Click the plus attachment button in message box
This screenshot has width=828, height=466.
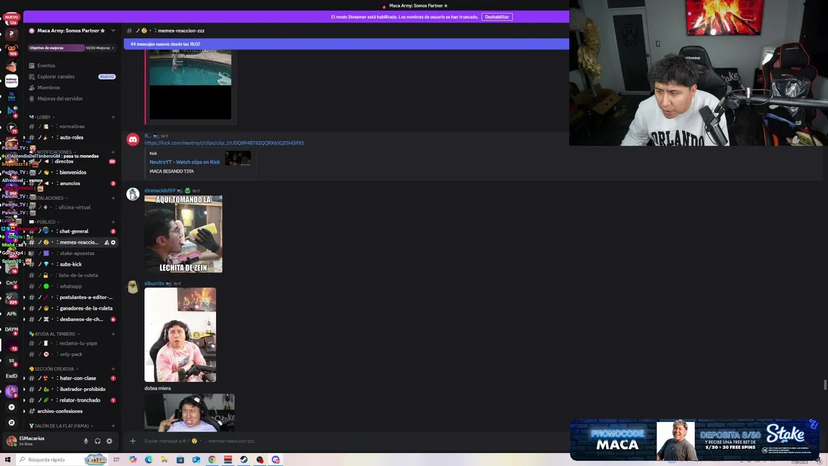[133, 441]
